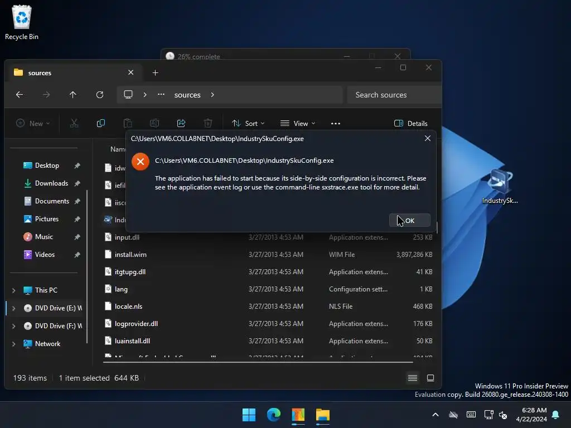Close the IndustrySkuConfig.exe error dialog

coord(428,138)
